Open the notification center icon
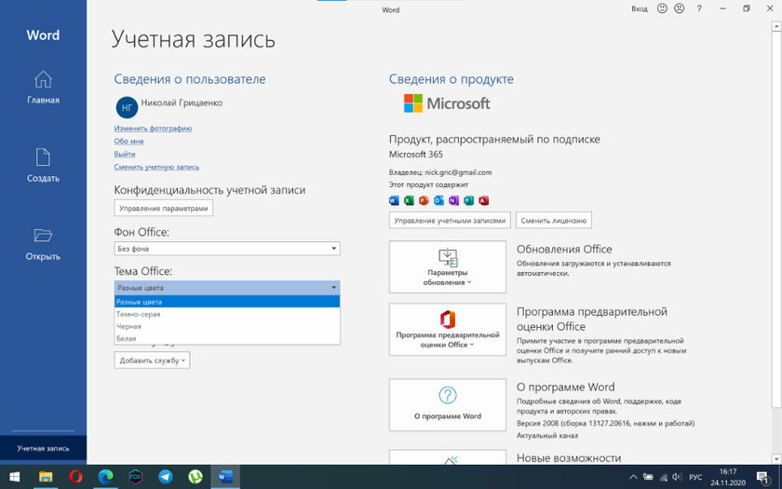This screenshot has width=782, height=489. (x=762, y=477)
